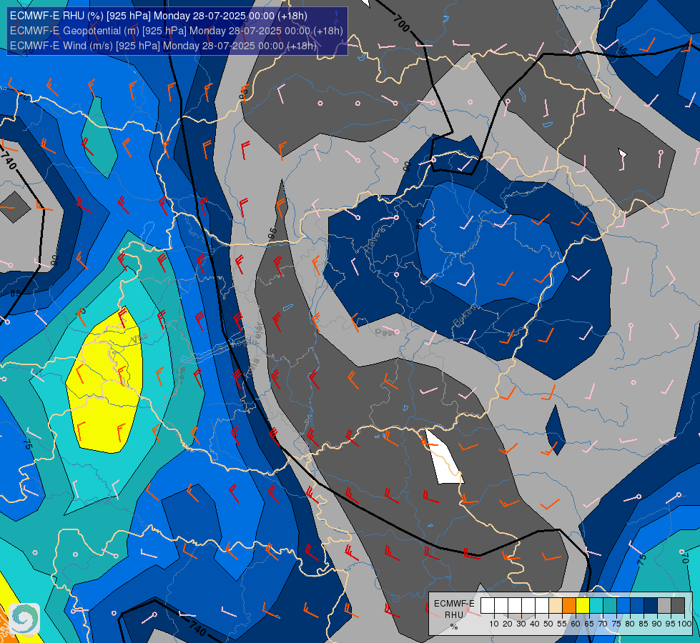Image resolution: width=700 pixels, height=643 pixels.
Task: Click the legend tick label '30'
Action: [521, 624]
